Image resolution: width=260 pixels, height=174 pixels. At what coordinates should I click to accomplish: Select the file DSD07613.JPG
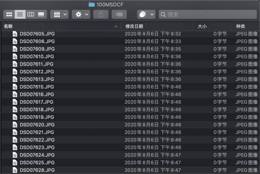[37, 79]
